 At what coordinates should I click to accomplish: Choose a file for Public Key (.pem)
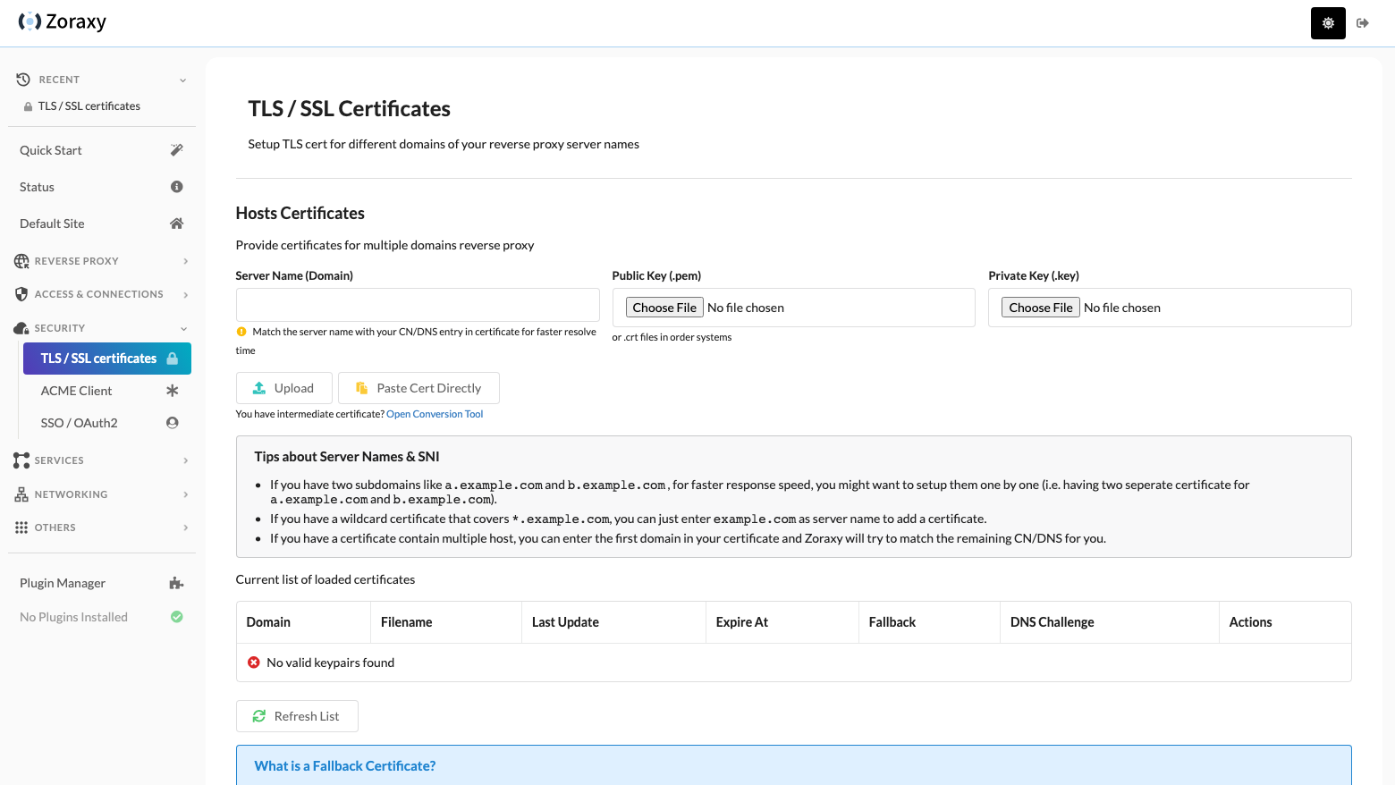664,308
